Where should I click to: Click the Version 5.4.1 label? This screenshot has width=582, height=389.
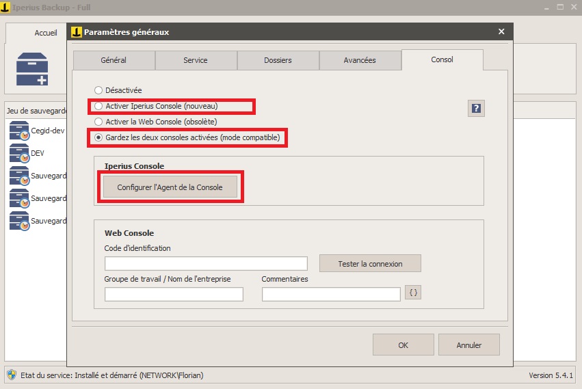[x=551, y=375]
